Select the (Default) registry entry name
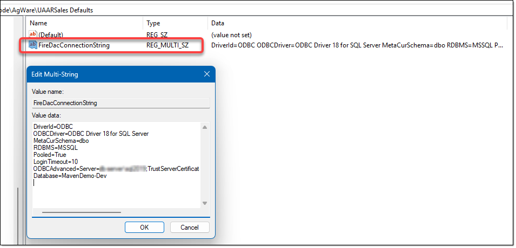The width and height of the screenshot is (516, 248). click(50, 35)
